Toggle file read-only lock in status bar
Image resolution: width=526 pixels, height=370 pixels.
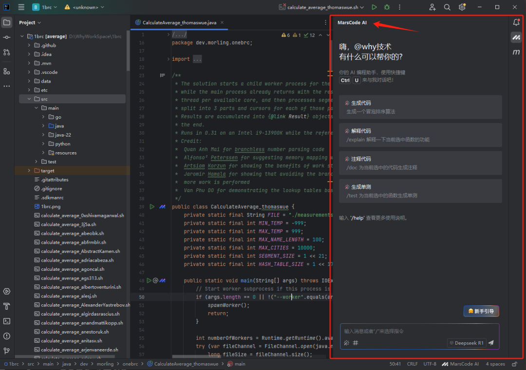click(x=515, y=364)
